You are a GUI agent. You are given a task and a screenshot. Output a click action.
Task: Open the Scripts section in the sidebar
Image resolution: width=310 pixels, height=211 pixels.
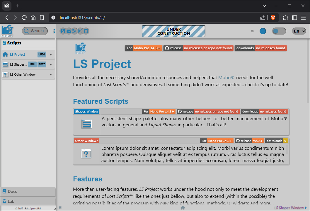pos(14,43)
